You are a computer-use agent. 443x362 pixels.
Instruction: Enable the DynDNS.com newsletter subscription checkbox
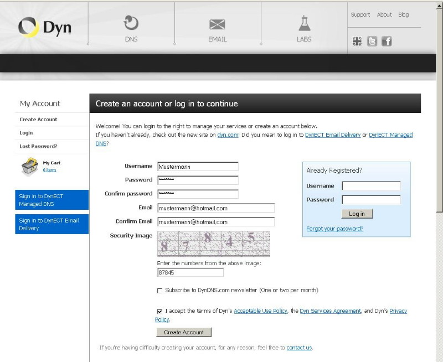(160, 291)
